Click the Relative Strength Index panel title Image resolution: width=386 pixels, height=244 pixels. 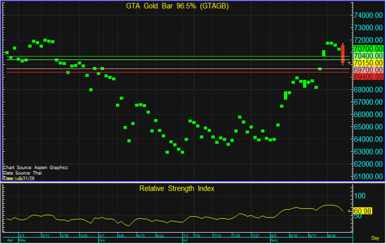177,189
